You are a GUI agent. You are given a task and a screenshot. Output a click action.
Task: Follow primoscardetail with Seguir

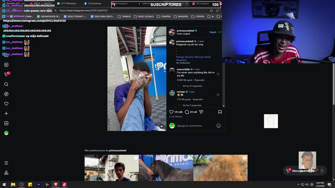[x=213, y=32]
